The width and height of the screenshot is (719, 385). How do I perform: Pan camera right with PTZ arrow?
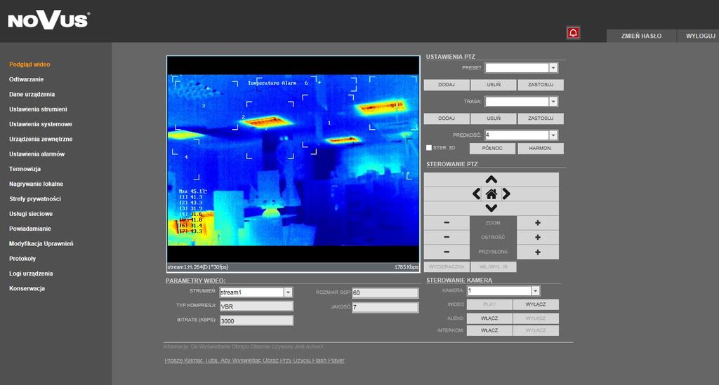coord(506,194)
